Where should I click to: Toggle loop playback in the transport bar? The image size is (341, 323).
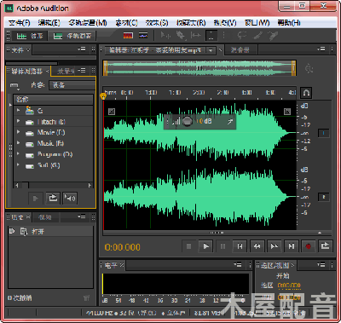(326, 246)
